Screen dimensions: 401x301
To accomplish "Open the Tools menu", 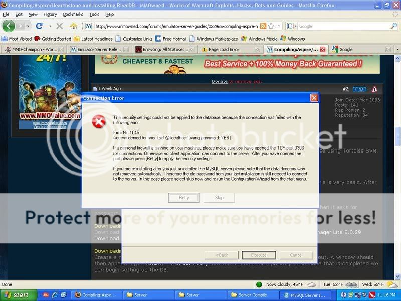I will click(x=94, y=14).
